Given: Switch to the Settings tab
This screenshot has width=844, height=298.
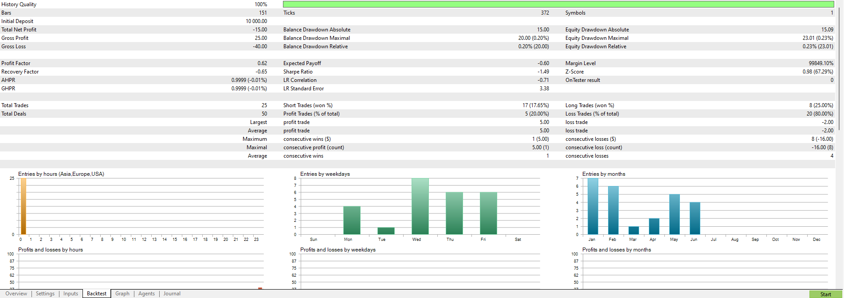Looking at the screenshot, I should 45,294.
